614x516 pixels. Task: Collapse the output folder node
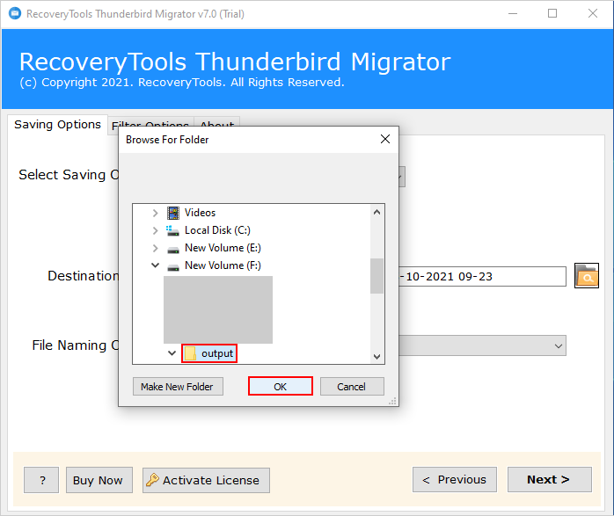(x=172, y=353)
